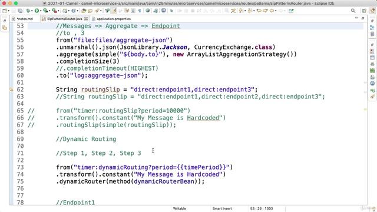The height and width of the screenshot is (212, 377).
Task: Click the External Tools run icon with red toolbox
Action: tap(54, 11)
